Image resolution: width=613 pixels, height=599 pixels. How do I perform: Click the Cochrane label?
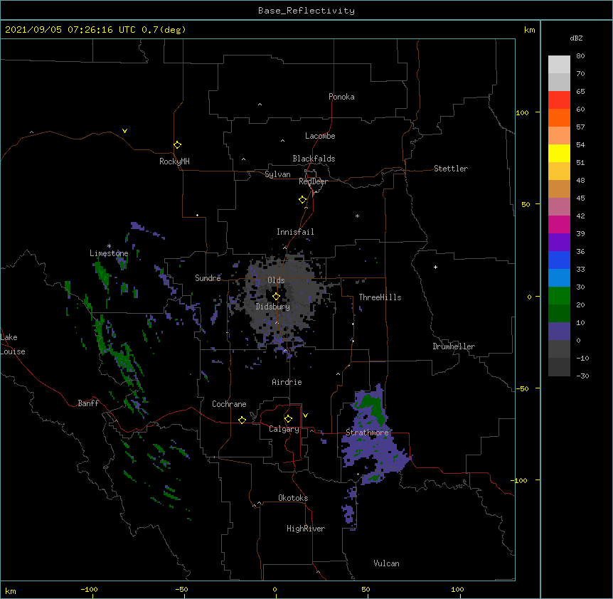pyautogui.click(x=229, y=404)
